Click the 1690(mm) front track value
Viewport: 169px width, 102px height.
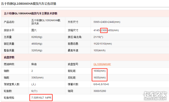(99, 71)
